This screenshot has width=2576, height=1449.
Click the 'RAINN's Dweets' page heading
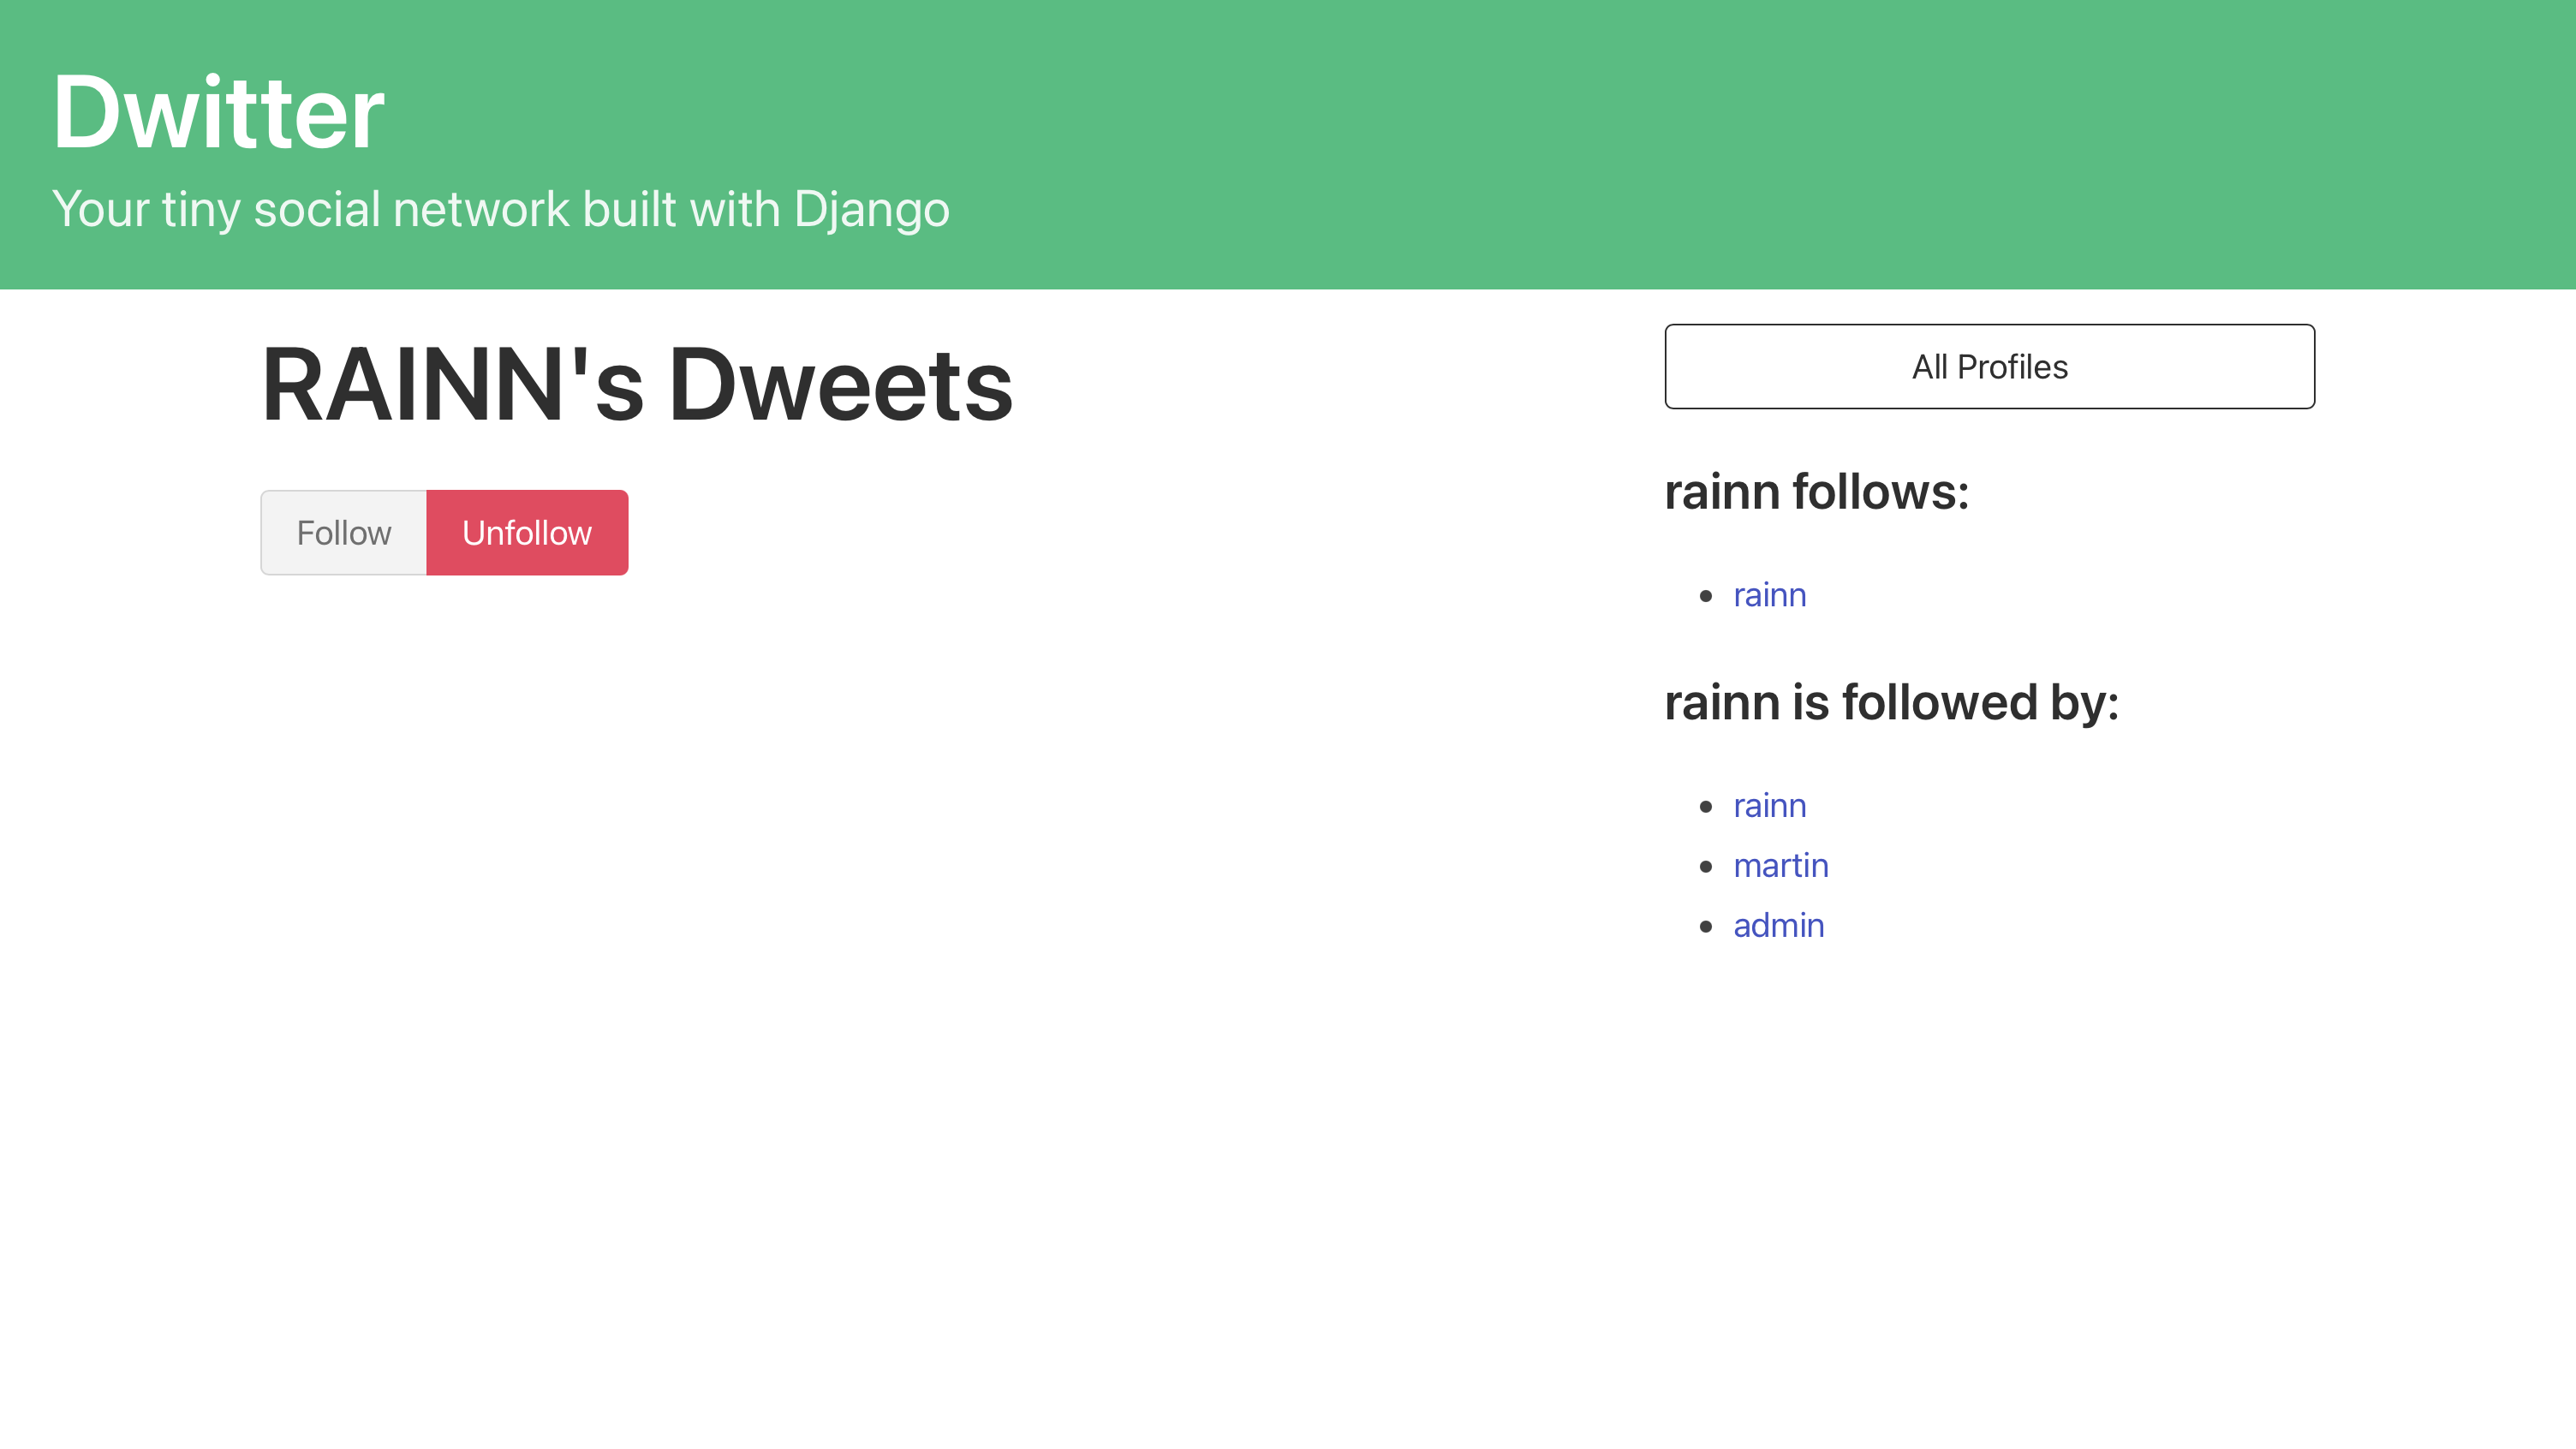tap(637, 384)
